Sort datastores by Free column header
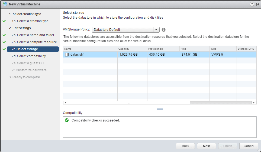Image resolution: width=261 pixels, height=152 pixels. click(195, 49)
